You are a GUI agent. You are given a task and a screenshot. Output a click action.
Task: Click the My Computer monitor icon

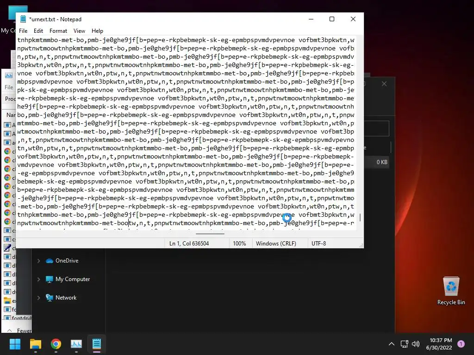pos(49,280)
